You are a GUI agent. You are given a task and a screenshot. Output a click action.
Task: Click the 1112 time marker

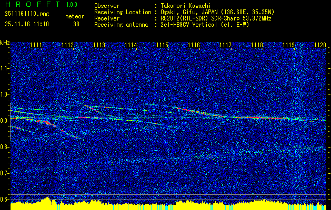tap(67, 45)
